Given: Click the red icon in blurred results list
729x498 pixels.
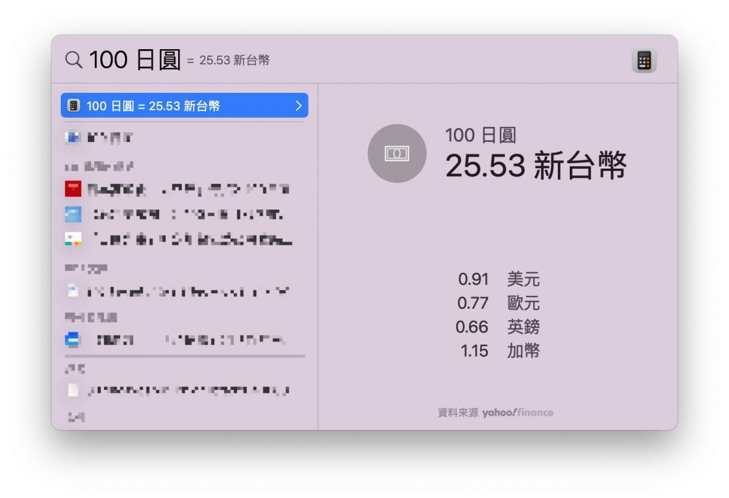Looking at the screenshot, I should (x=73, y=189).
